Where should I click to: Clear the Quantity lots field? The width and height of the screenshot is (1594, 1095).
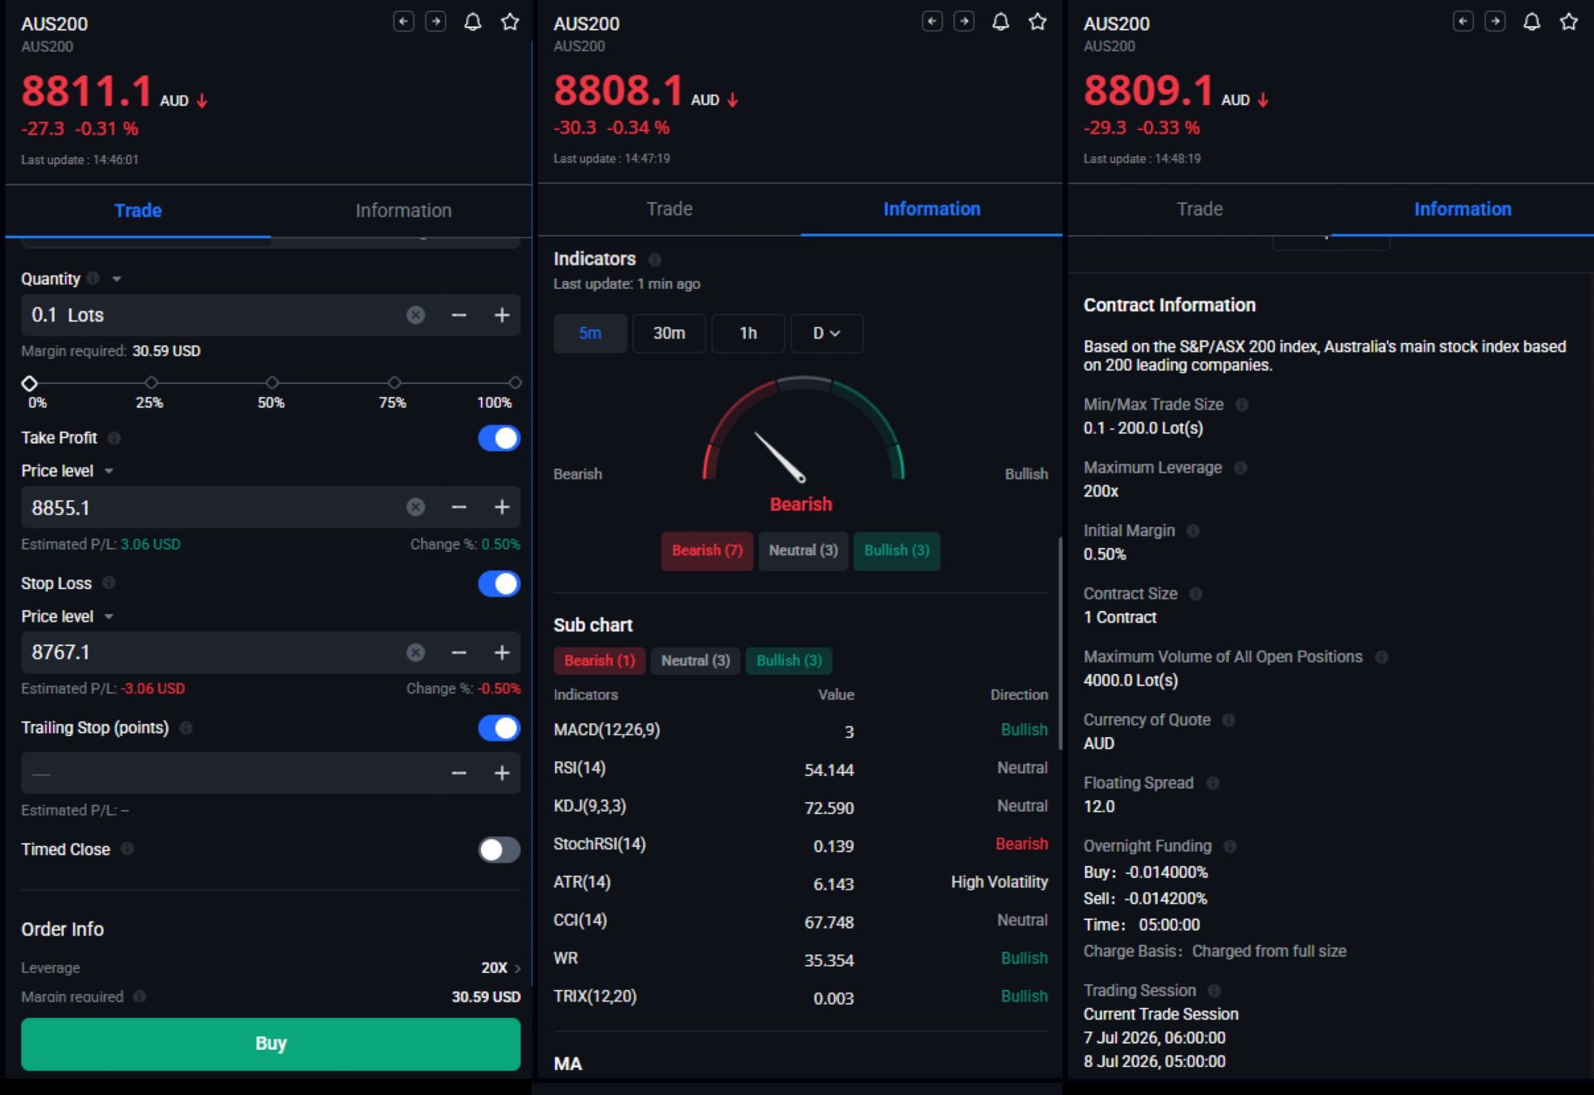(x=416, y=315)
